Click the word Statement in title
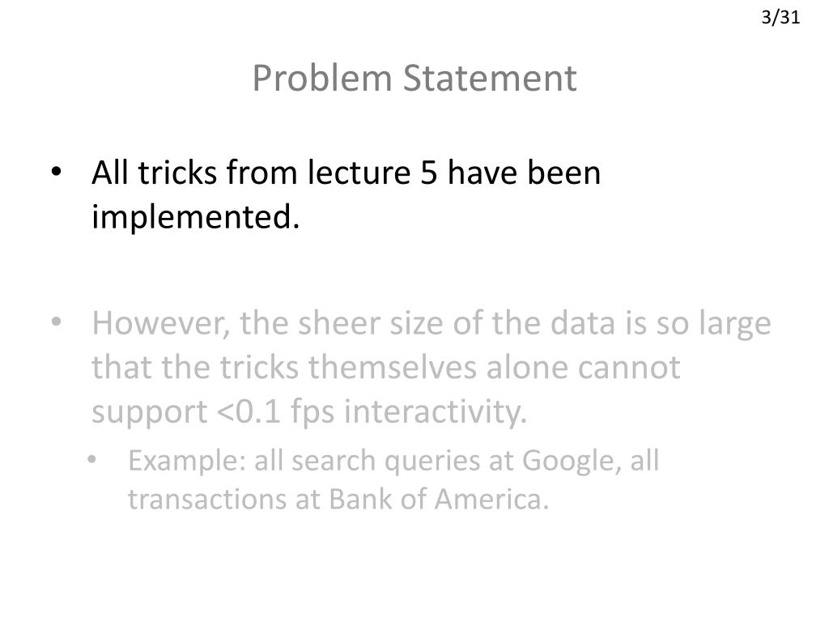 pyautogui.click(x=490, y=79)
